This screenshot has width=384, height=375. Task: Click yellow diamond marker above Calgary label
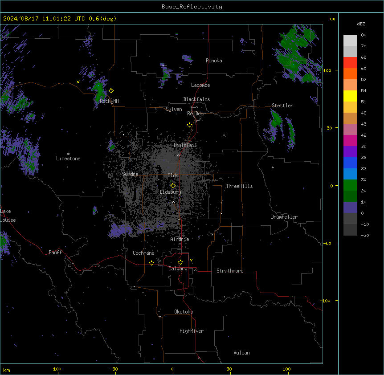(180, 262)
